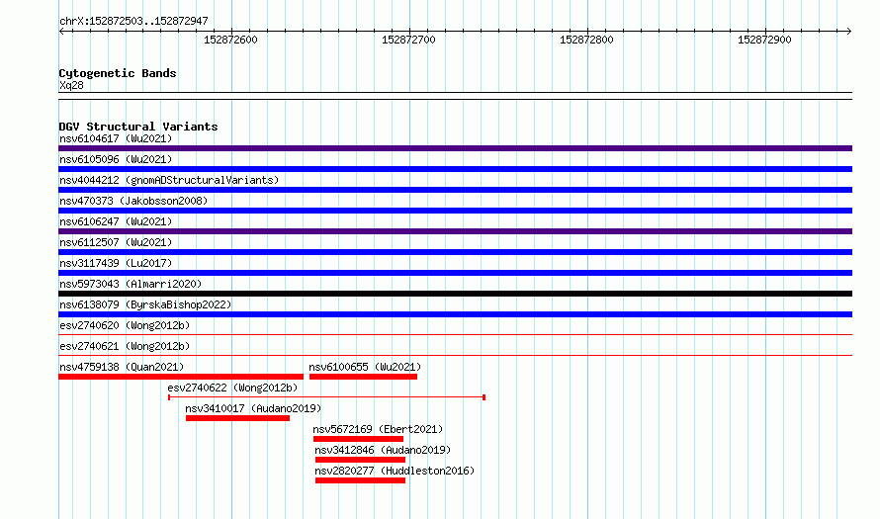Select the thin red line under esv2740622
Viewport: 880px width, 519px height.
(x=326, y=397)
